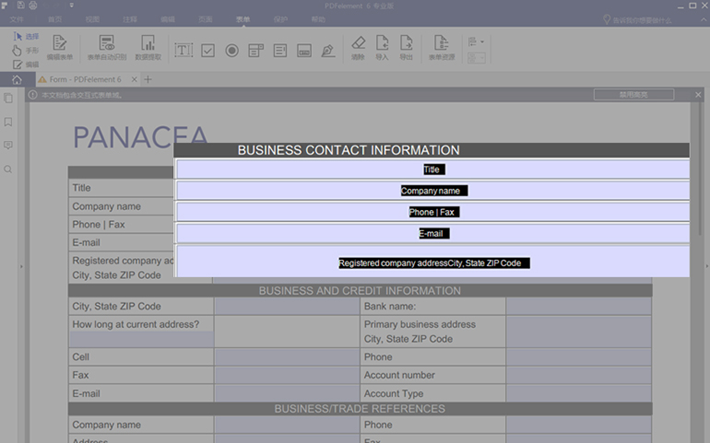Click the eraser clear form icon

358,44
